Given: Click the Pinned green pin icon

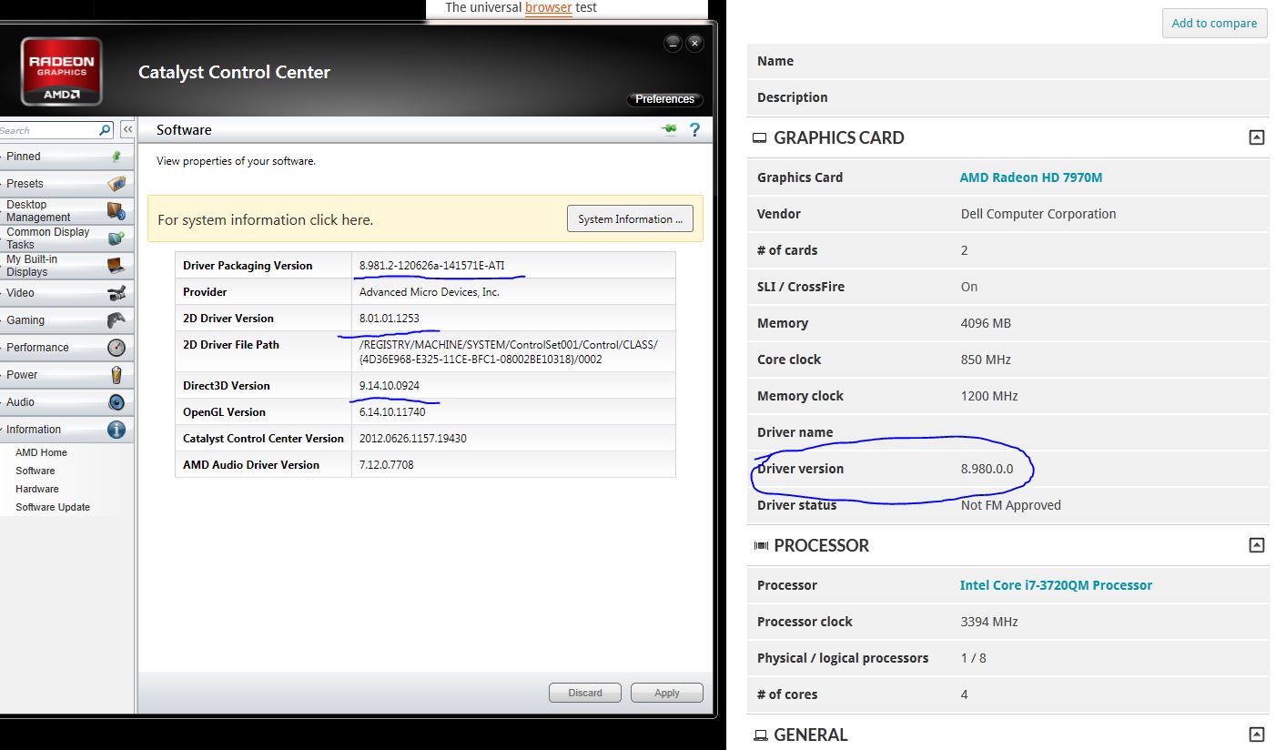Looking at the screenshot, I should 116,157.
